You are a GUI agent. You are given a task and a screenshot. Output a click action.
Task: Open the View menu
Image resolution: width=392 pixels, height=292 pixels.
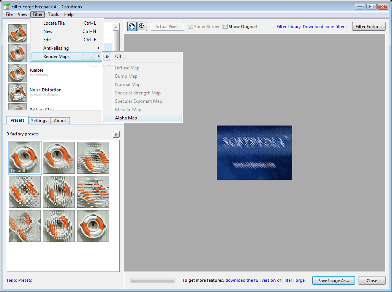coord(22,14)
